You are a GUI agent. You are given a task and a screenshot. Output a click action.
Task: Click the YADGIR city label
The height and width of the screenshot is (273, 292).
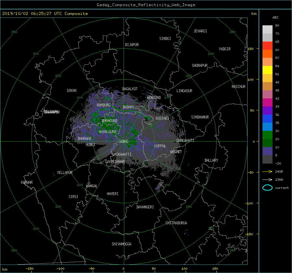tap(225, 49)
